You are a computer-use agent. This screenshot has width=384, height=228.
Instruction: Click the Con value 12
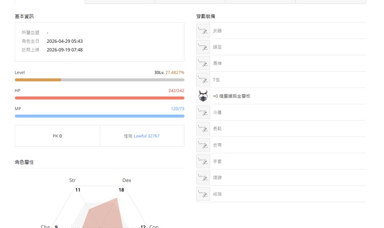[143, 226]
